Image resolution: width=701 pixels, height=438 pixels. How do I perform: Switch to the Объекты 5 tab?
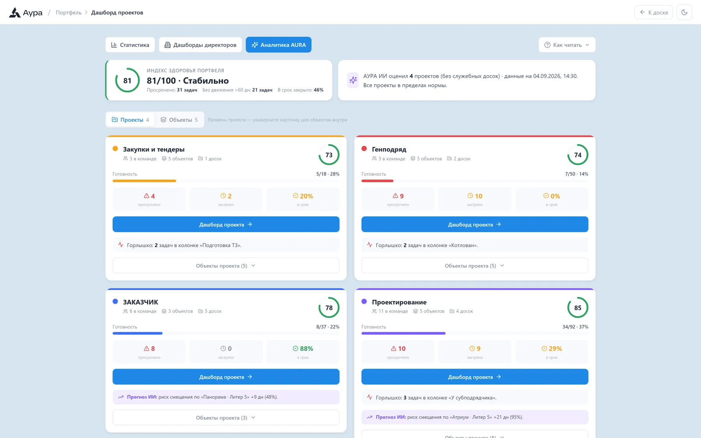(x=179, y=120)
